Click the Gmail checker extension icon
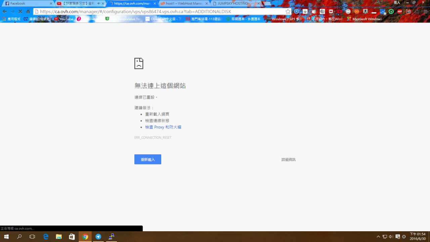430x242 pixels. pos(348,11)
